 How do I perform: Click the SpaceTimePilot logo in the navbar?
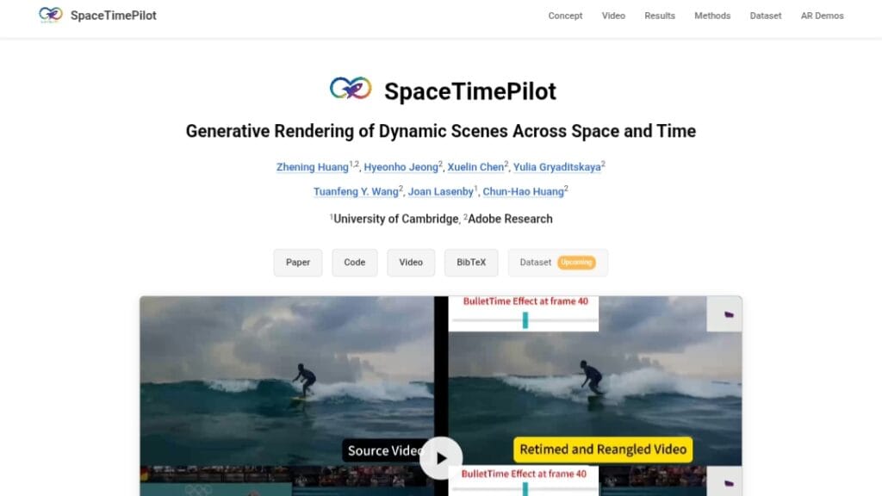coord(51,15)
